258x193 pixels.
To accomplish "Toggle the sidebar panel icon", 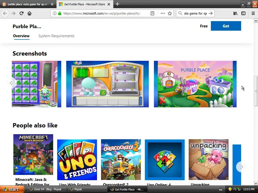I will point(243,13).
